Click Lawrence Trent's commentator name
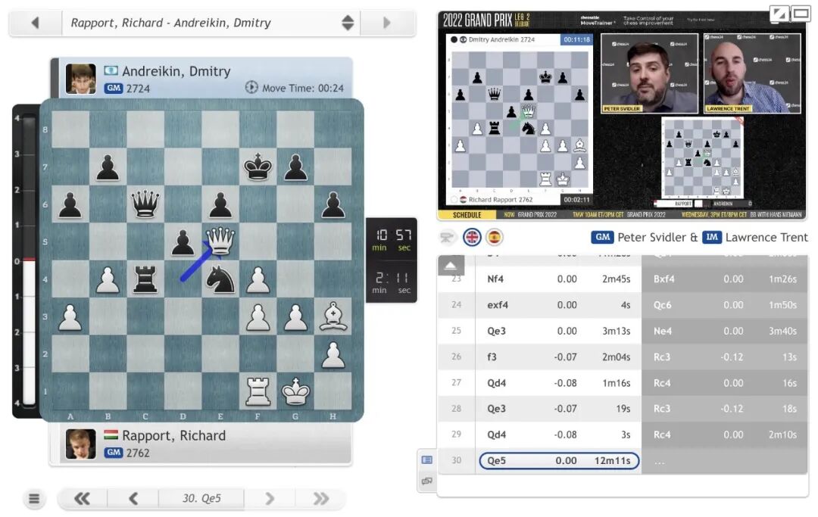The height and width of the screenshot is (517, 818). (x=766, y=238)
